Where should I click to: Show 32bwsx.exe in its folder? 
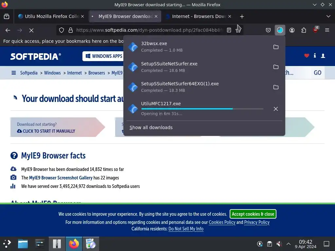[x=276, y=47]
